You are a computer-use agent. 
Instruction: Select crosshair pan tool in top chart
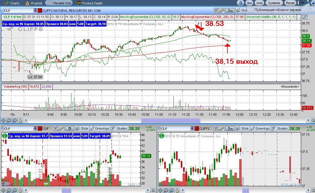3,120
